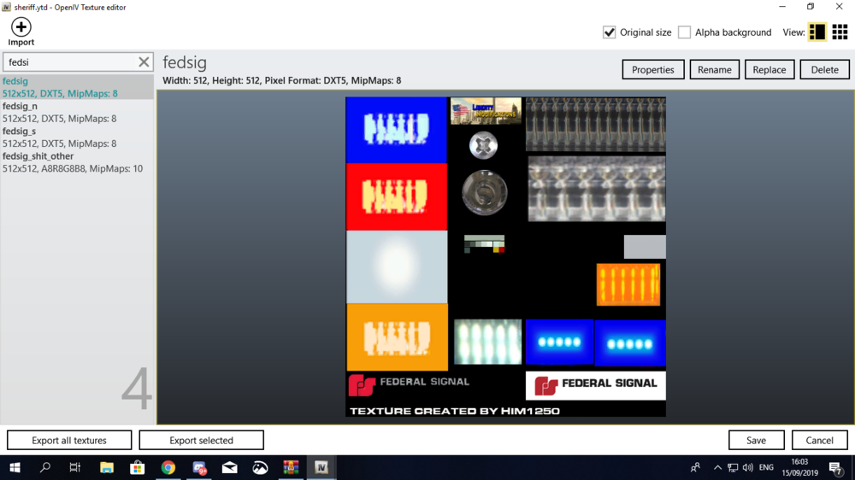855x480 pixels.
Task: Click Export selected
Action: pos(201,440)
